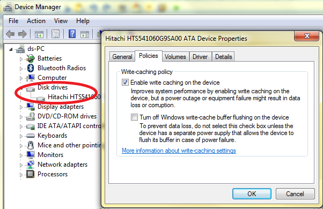Select the Network adapters icon
Viewport: 323px width, 209px height.
click(31, 165)
